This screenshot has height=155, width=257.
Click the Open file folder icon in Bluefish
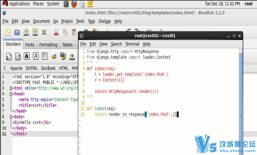tap(17, 32)
